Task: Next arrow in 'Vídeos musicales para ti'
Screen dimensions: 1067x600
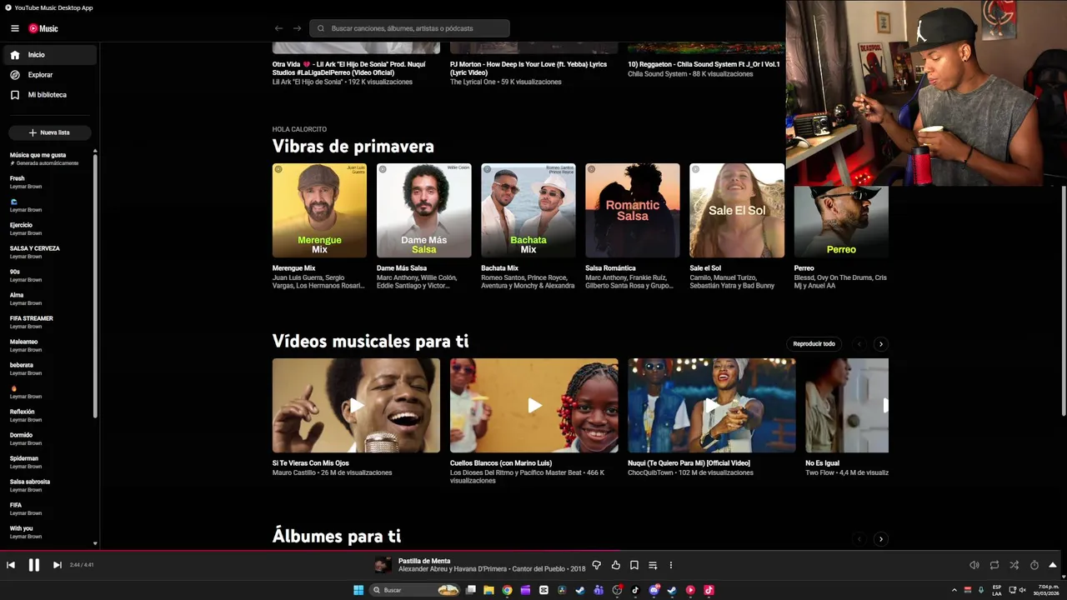Action: tap(880, 344)
